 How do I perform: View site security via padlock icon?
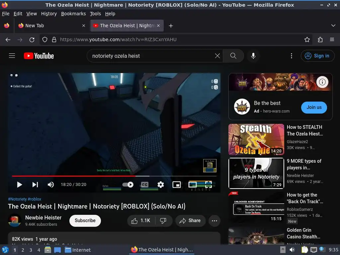54,40
